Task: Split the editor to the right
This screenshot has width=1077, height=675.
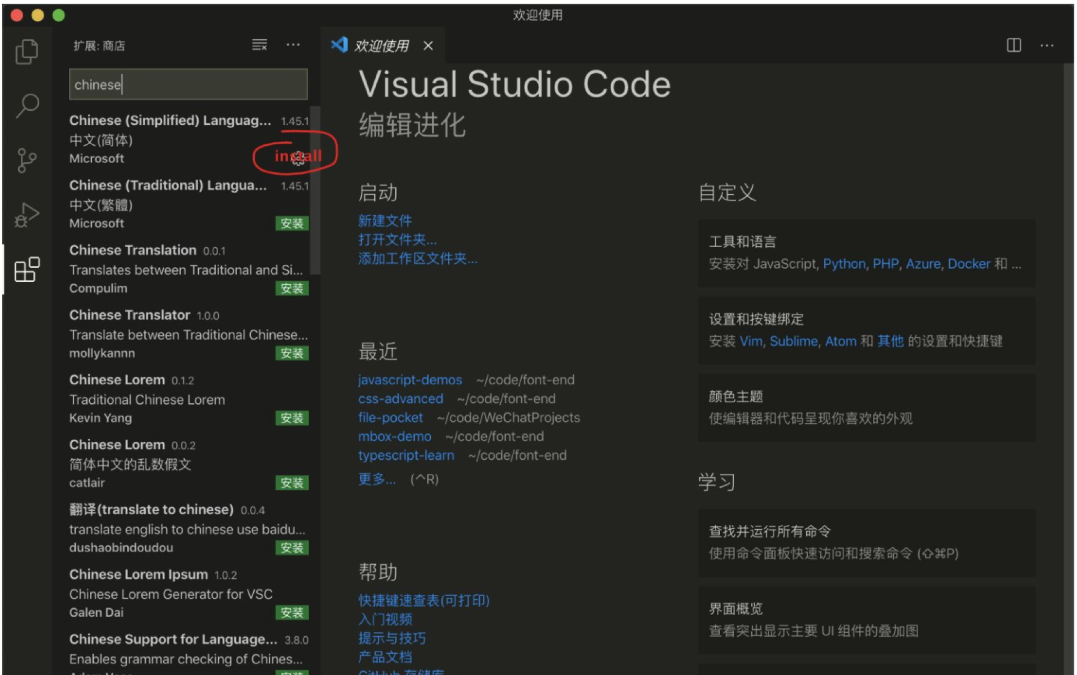Action: 1013,45
